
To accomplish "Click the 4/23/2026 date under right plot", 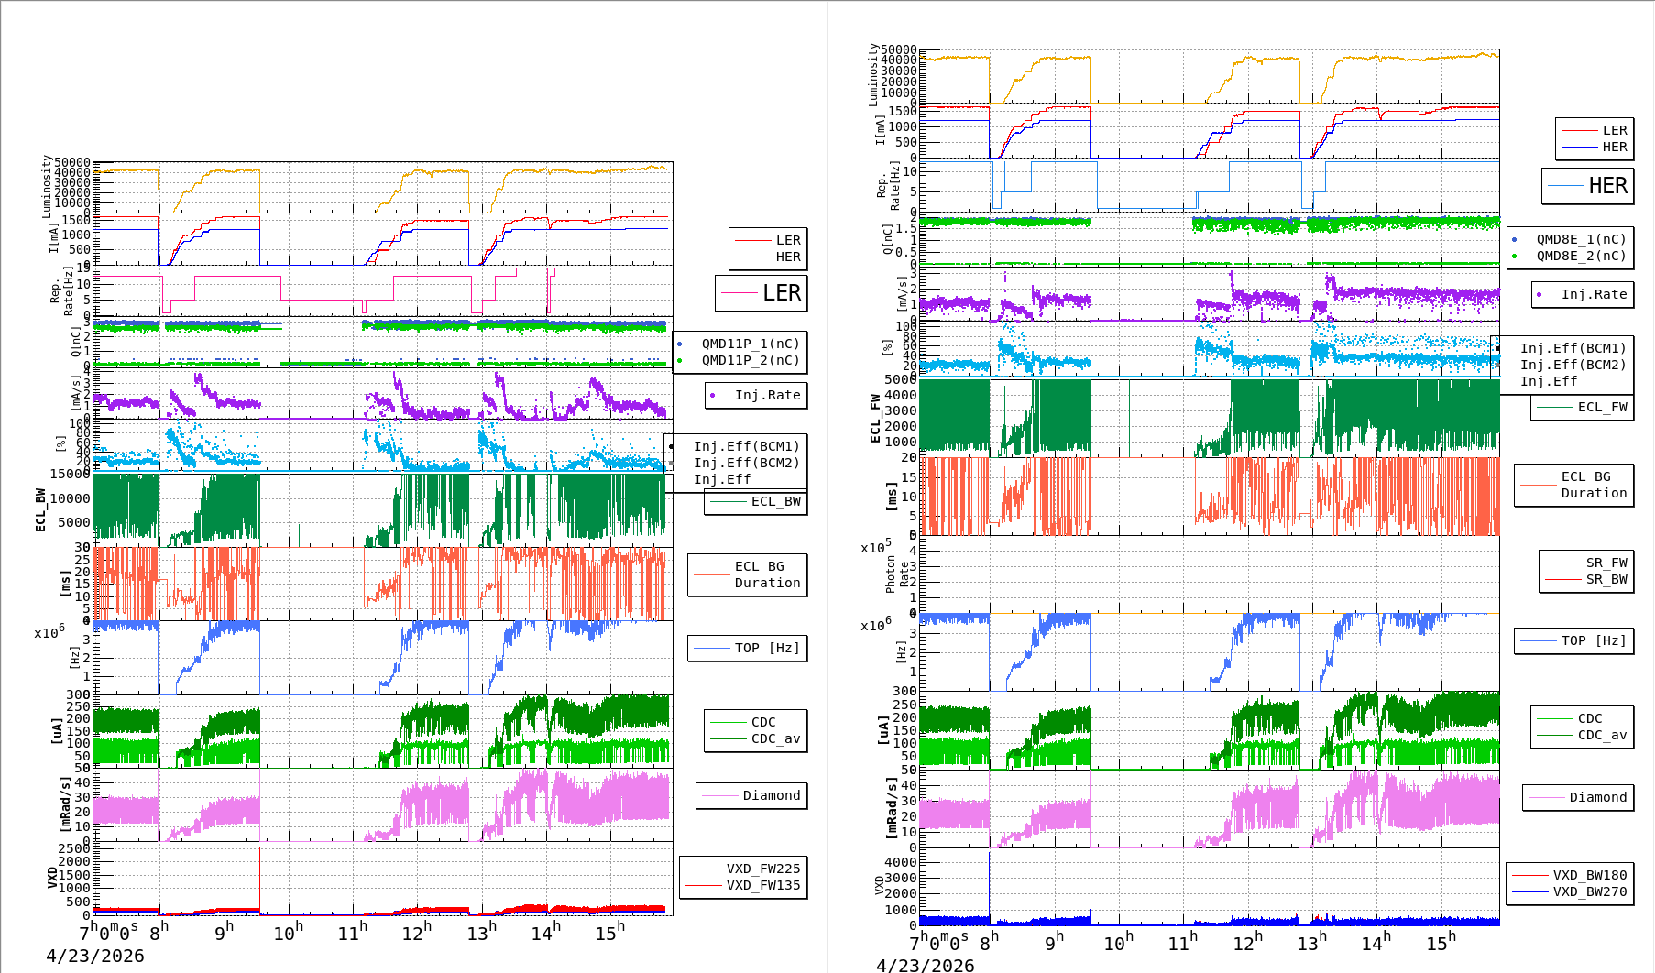I will pyautogui.click(x=926, y=965).
